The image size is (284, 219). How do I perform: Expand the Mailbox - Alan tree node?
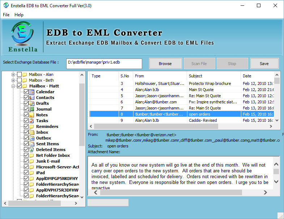13,74
